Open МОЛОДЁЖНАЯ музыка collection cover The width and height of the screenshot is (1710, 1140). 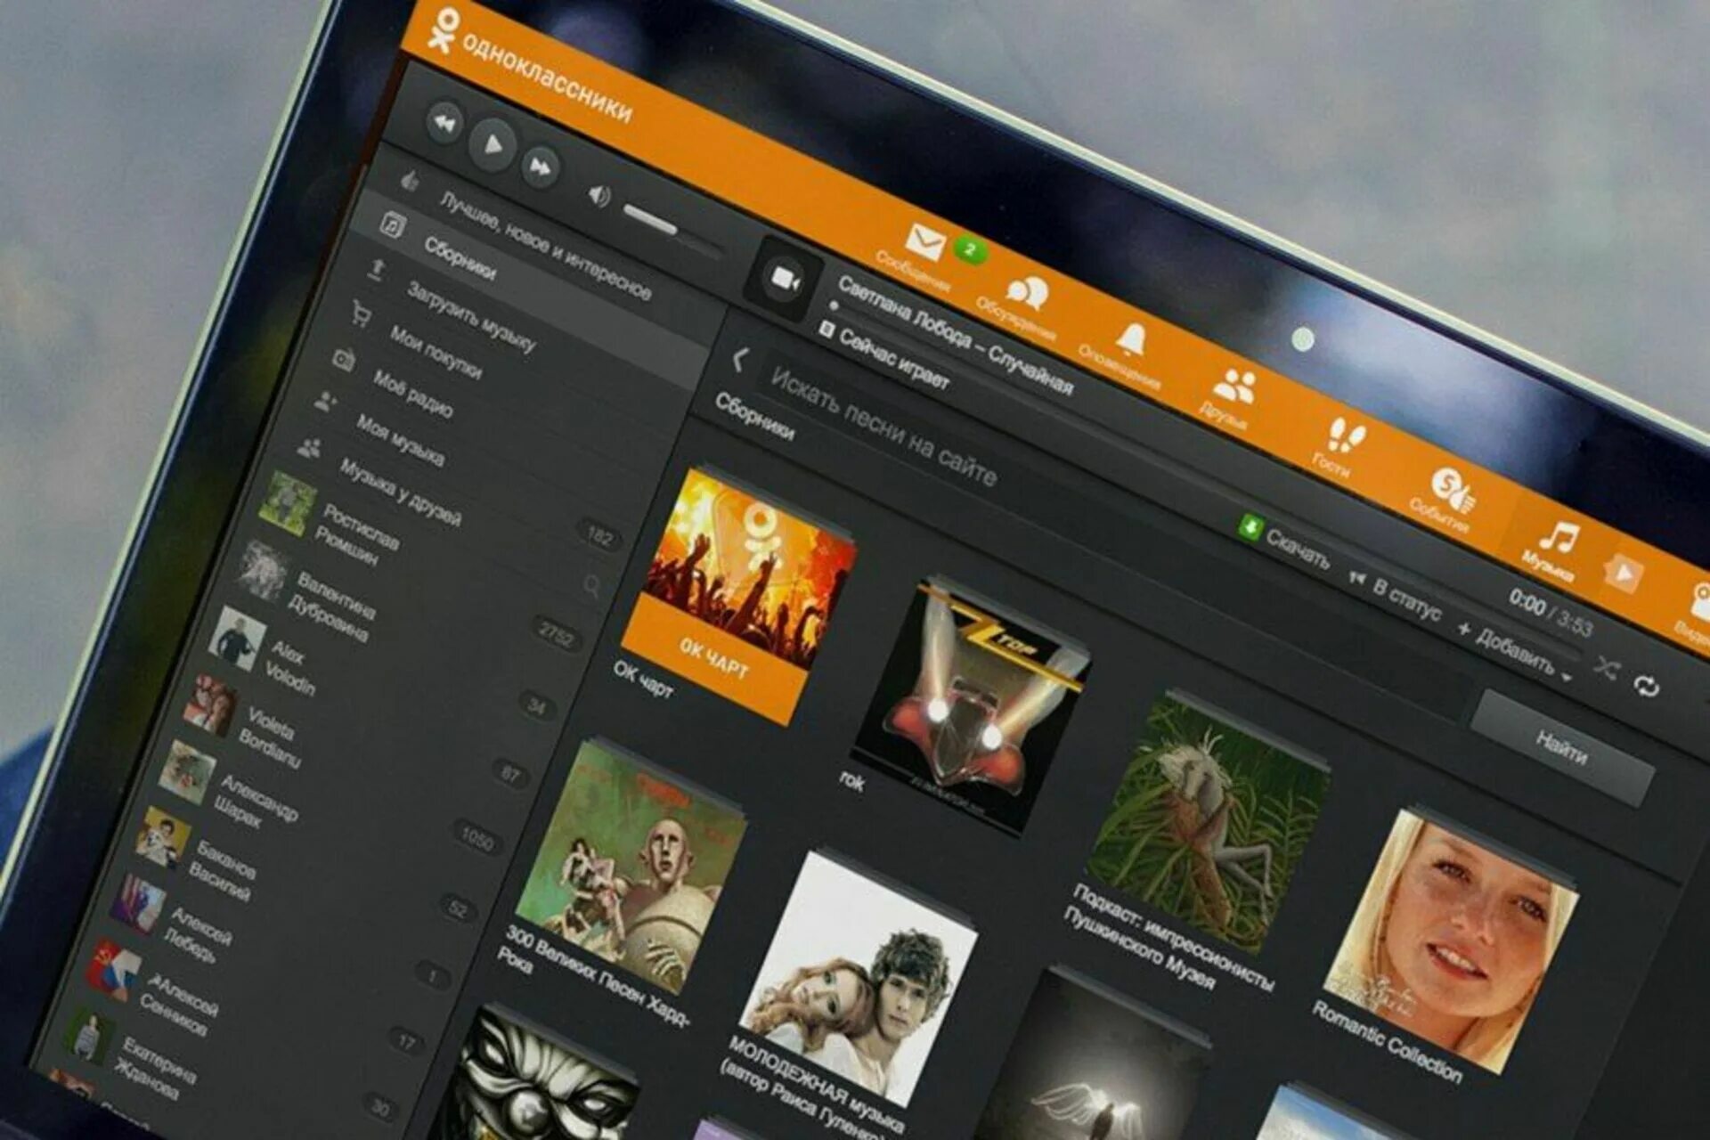(x=860, y=978)
